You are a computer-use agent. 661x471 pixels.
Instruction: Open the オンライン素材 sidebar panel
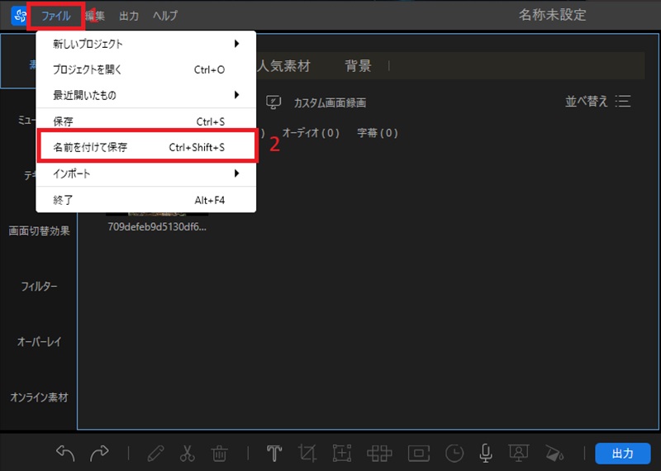pos(39,397)
